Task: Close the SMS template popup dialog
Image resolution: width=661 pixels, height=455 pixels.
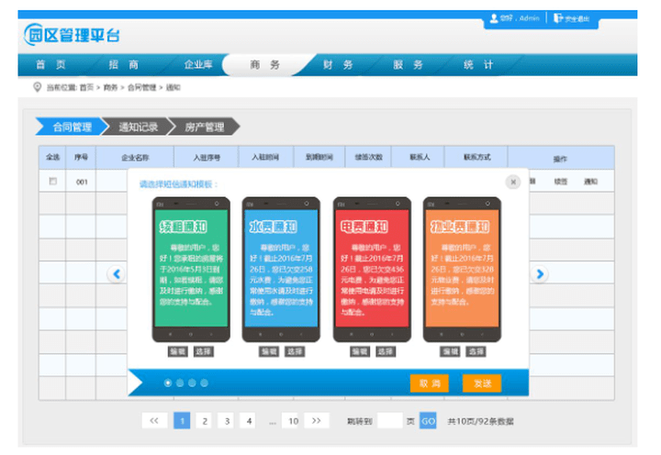Action: (513, 183)
